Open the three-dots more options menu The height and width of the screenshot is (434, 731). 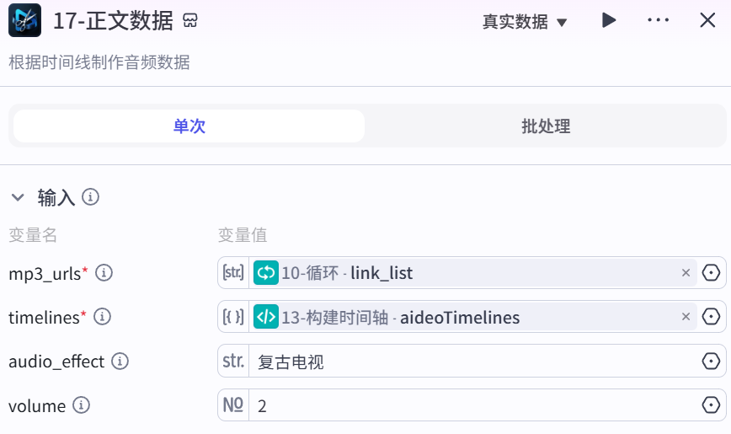659,20
